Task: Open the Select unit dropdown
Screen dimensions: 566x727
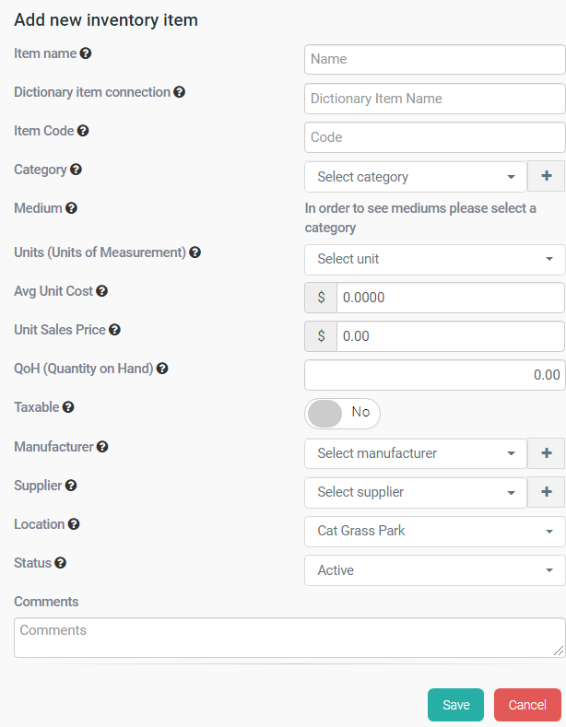Action: tap(434, 259)
